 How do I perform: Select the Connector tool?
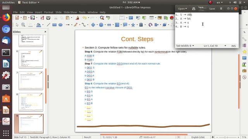click(84, 25)
